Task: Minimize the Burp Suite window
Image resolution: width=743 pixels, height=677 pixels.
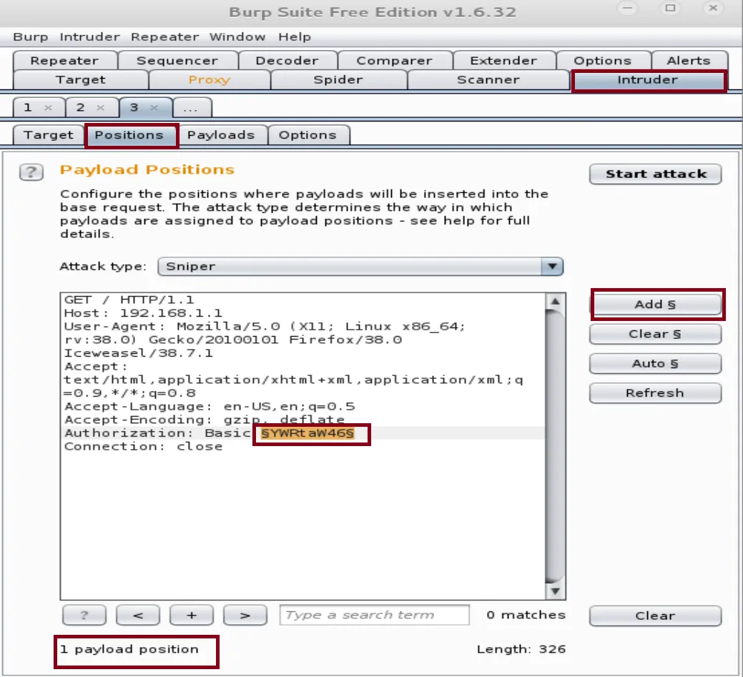Action: pos(627,8)
